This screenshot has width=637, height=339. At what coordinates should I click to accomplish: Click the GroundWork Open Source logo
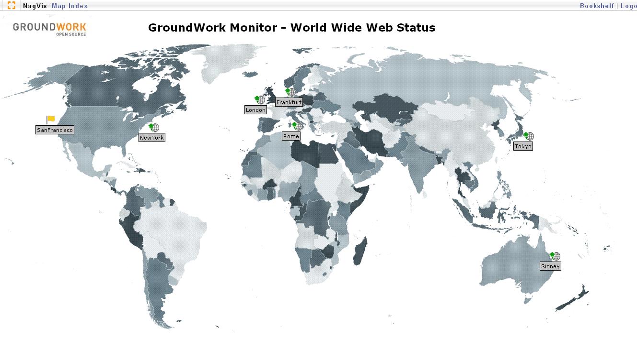[49, 28]
